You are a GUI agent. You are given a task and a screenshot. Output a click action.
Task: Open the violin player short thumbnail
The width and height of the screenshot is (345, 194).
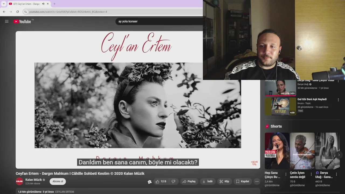pyautogui.click(x=302, y=151)
